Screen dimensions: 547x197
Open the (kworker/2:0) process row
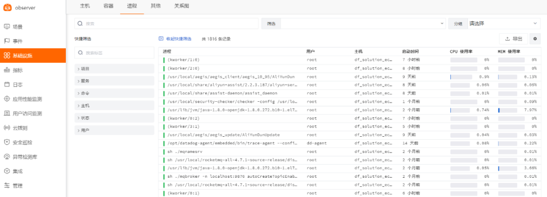pos(350,68)
